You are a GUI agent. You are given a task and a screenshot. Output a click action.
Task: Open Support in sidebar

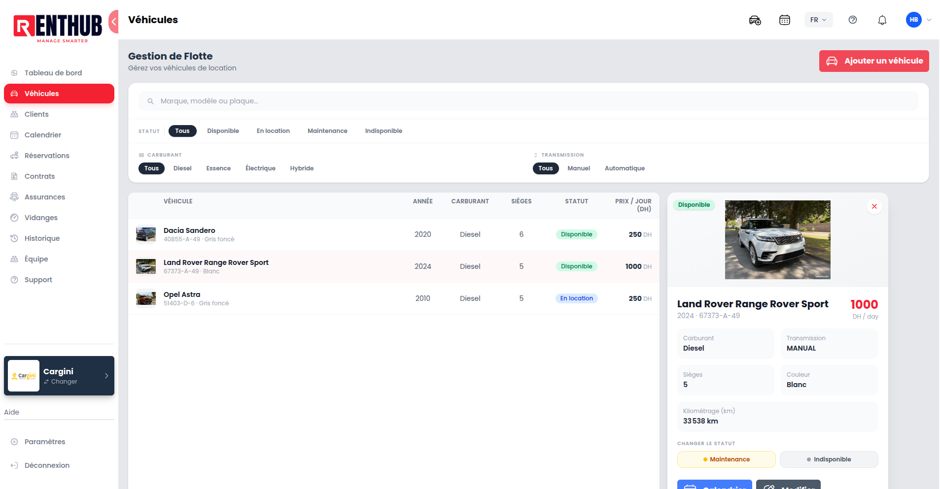coord(59,280)
